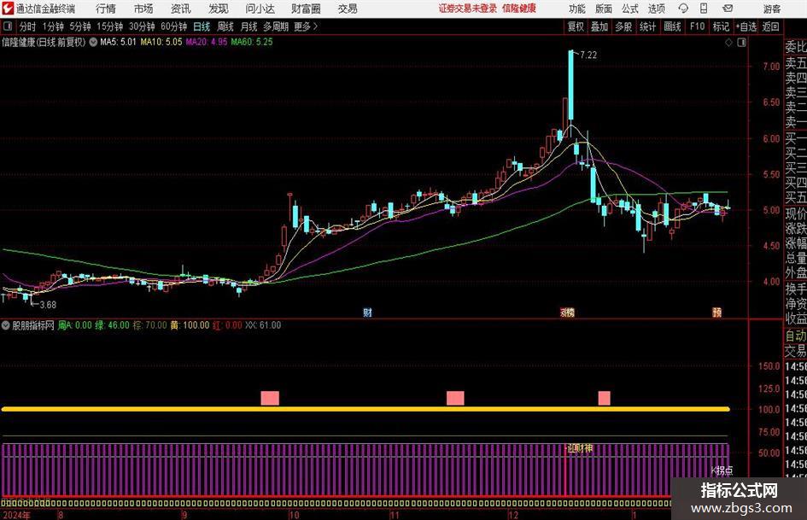Click the 通达信 app logo icon
The width and height of the screenshot is (807, 520).
(x=8, y=9)
